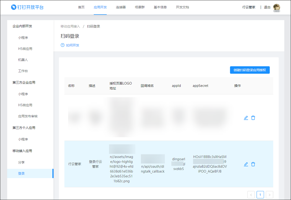The width and height of the screenshot is (291, 200).
Task: Open the 首页 navigation tab
Action: click(81, 7)
